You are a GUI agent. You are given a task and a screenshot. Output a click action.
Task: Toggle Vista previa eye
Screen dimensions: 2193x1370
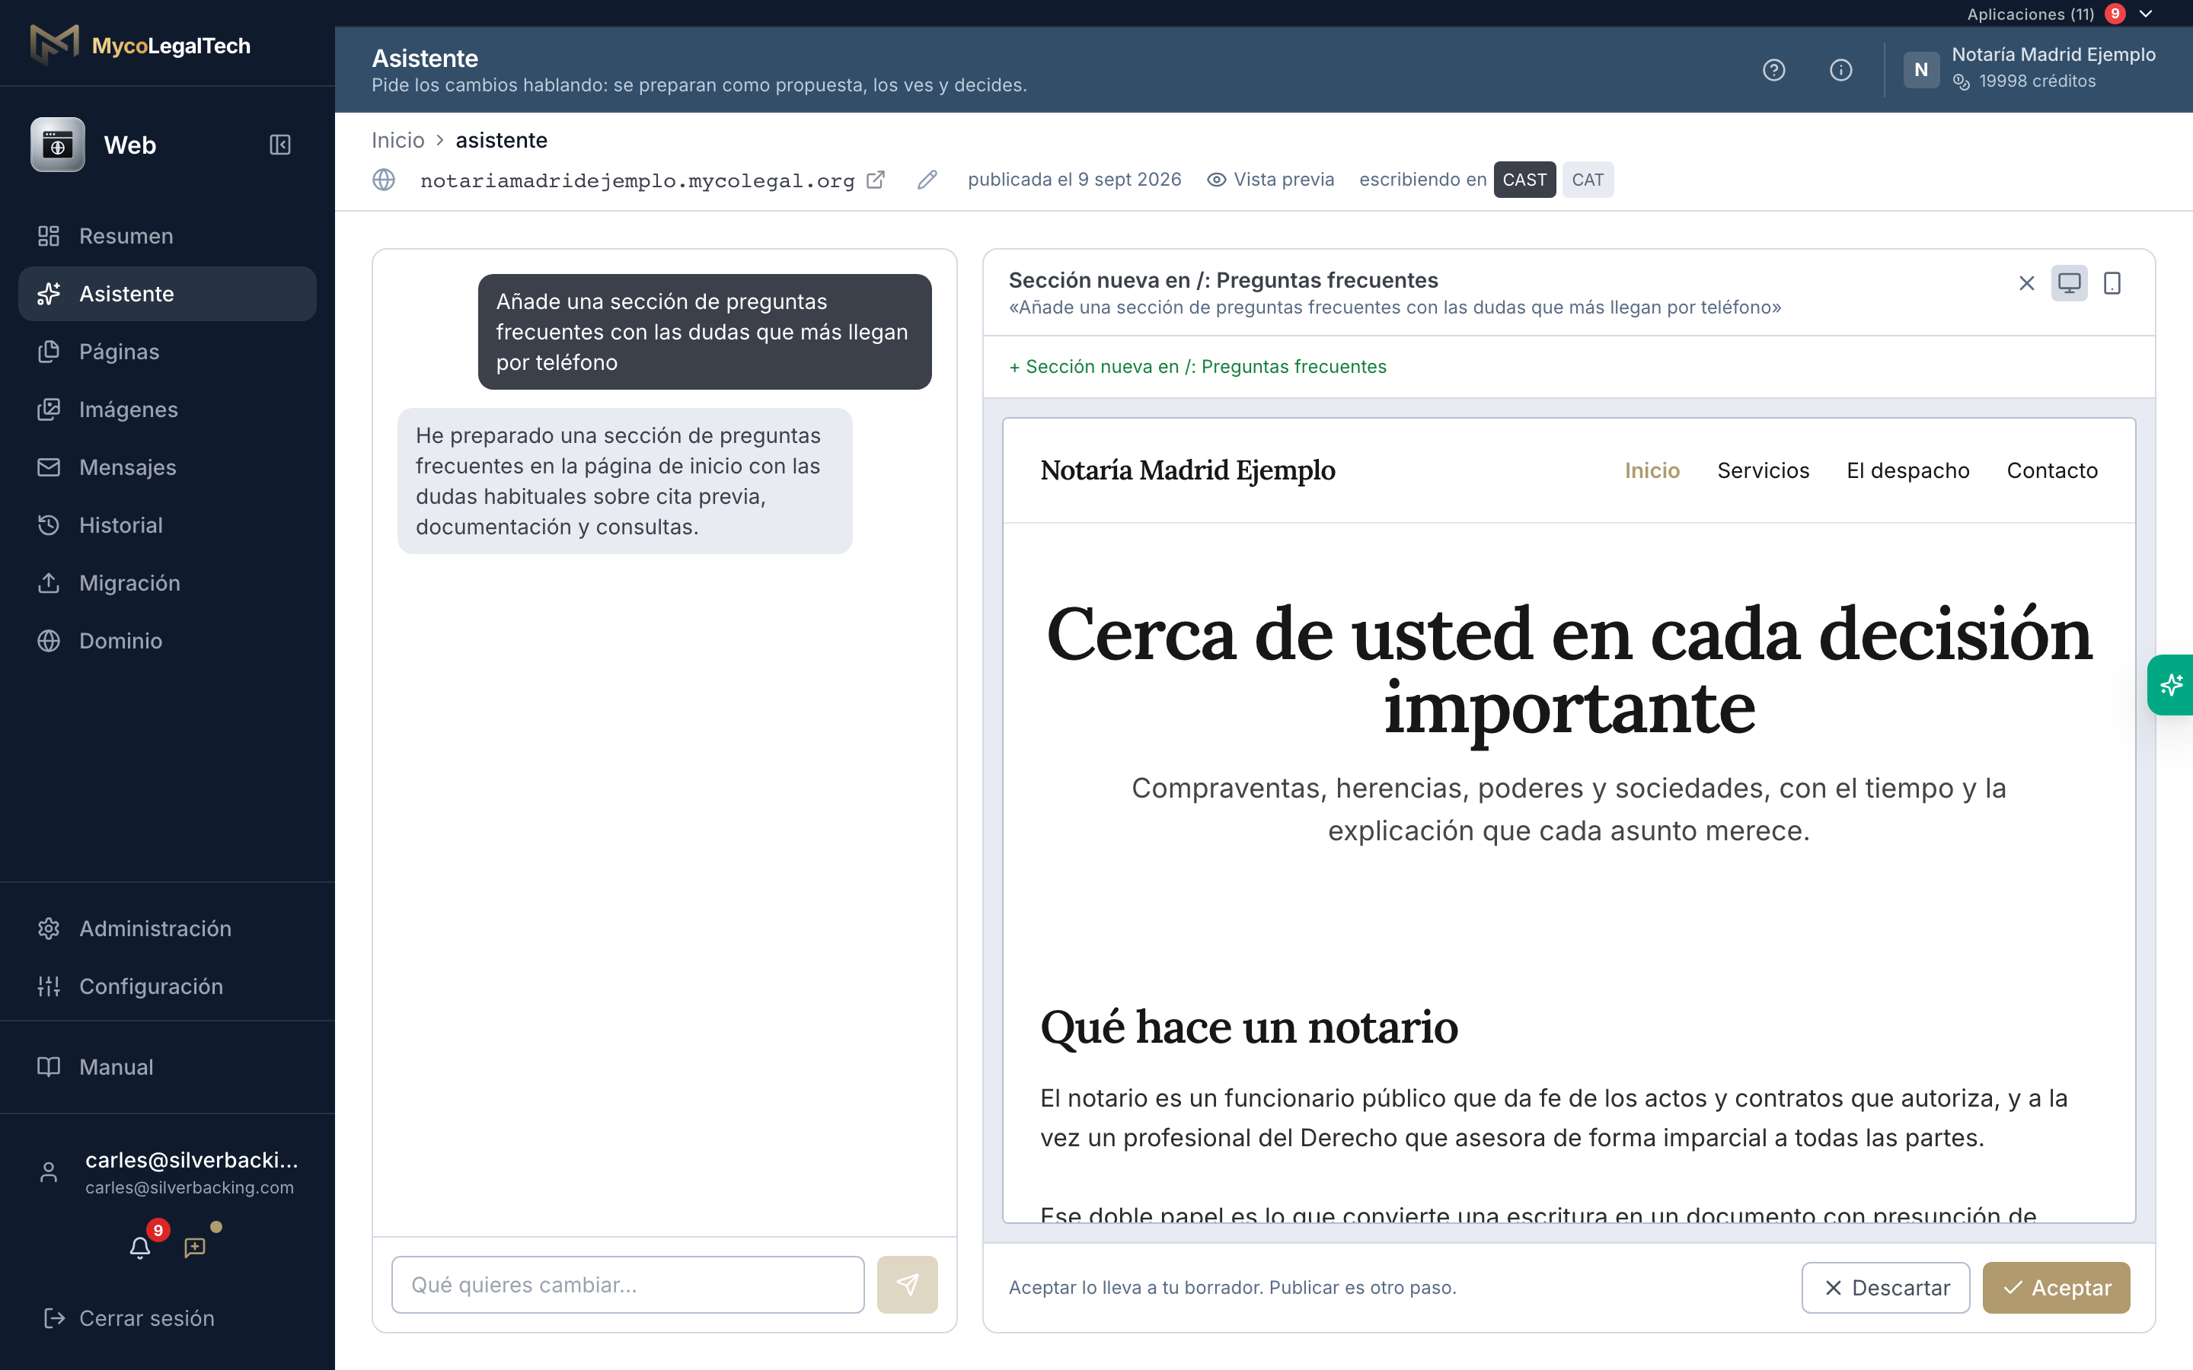(x=1270, y=180)
